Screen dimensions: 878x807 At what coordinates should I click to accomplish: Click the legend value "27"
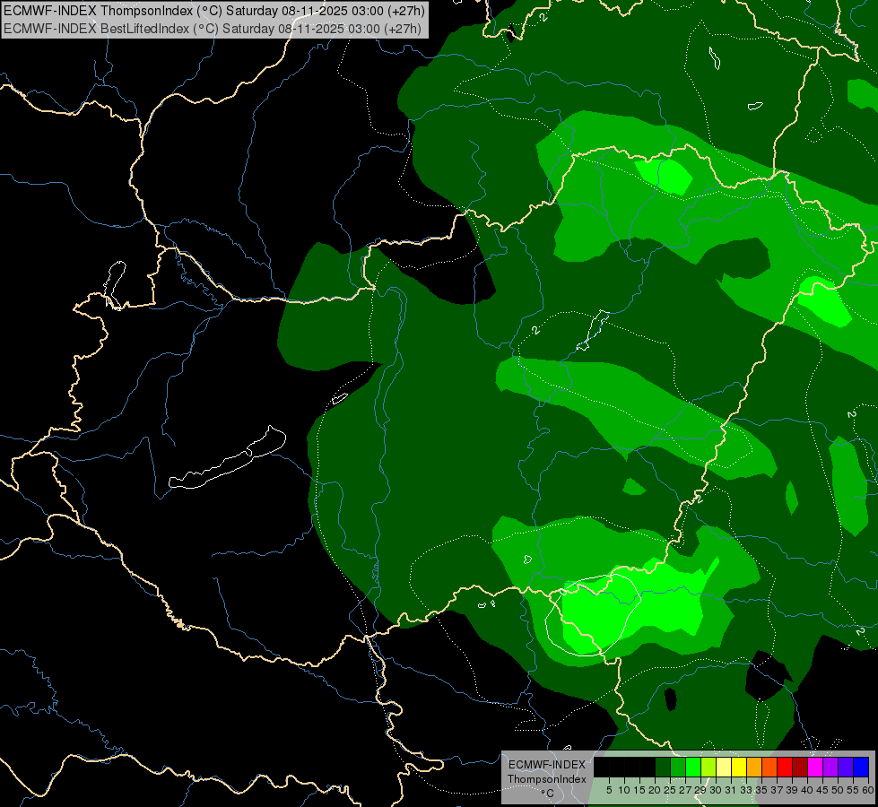coord(685,790)
